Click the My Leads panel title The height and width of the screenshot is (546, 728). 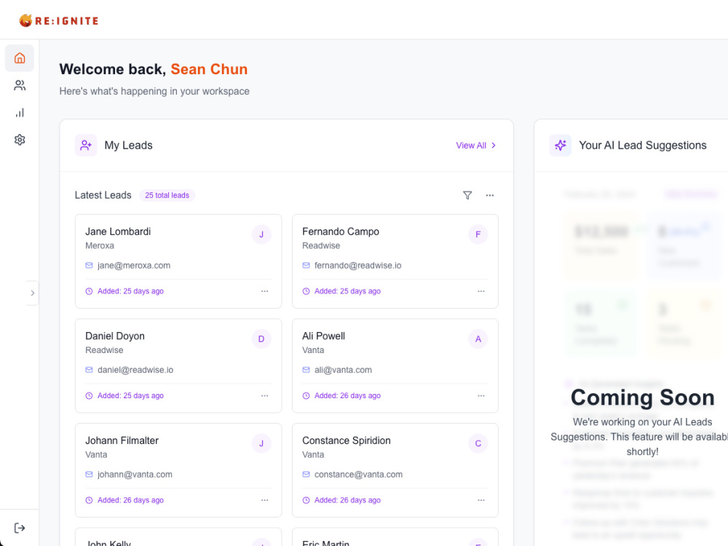click(x=128, y=146)
